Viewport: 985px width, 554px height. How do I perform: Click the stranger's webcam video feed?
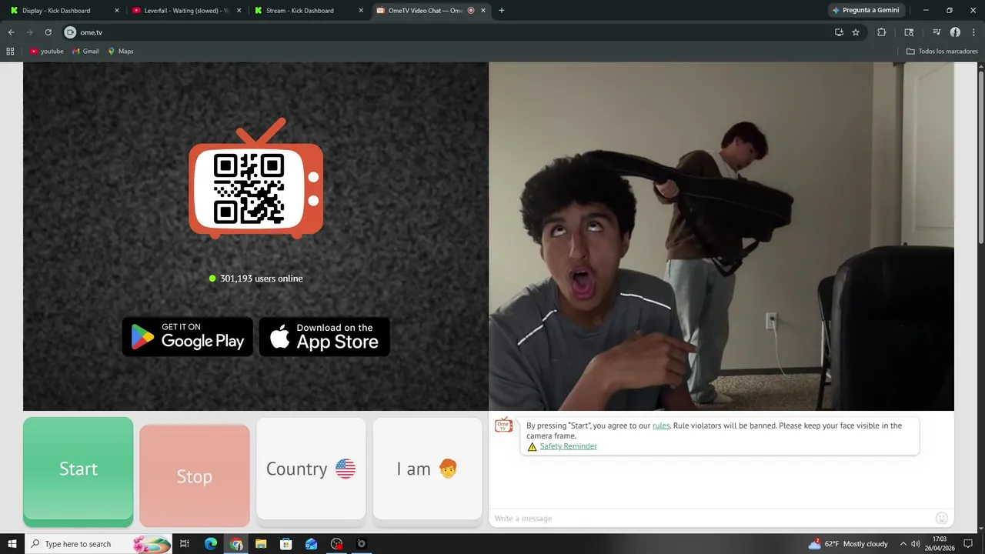tap(721, 236)
